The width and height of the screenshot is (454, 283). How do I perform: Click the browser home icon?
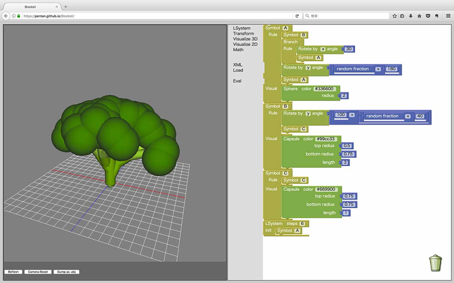[419, 15]
